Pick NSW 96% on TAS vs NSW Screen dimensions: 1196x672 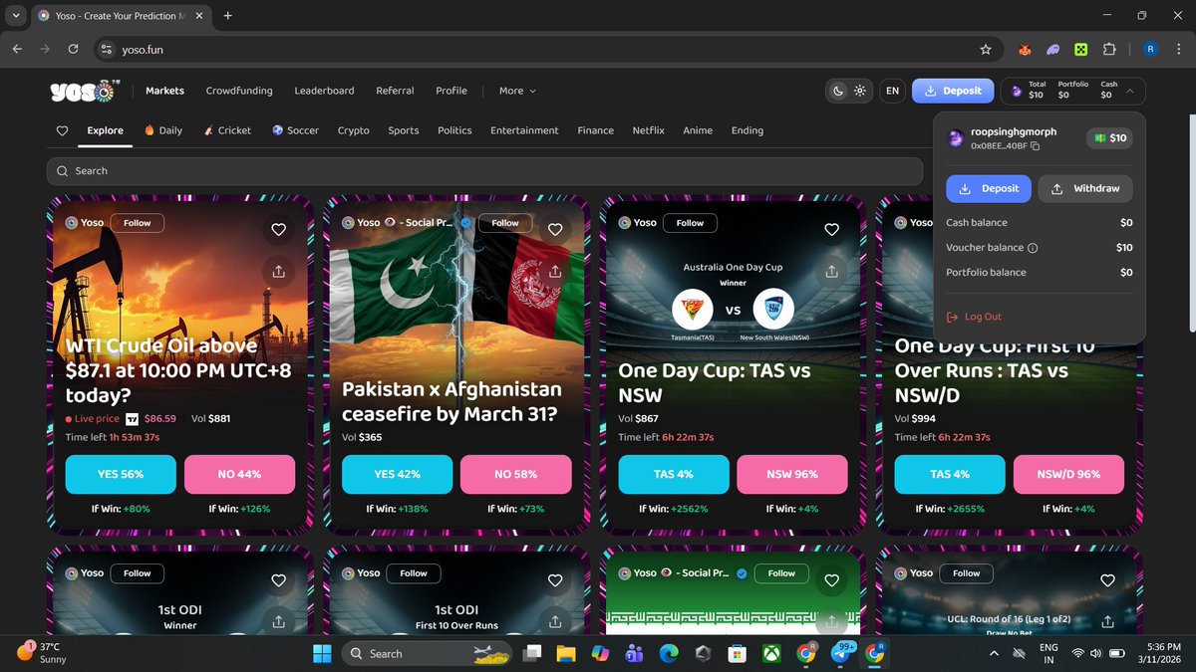792,474
